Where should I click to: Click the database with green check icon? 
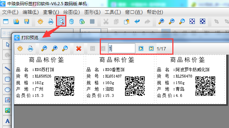pyautogui.click(x=82, y=21)
